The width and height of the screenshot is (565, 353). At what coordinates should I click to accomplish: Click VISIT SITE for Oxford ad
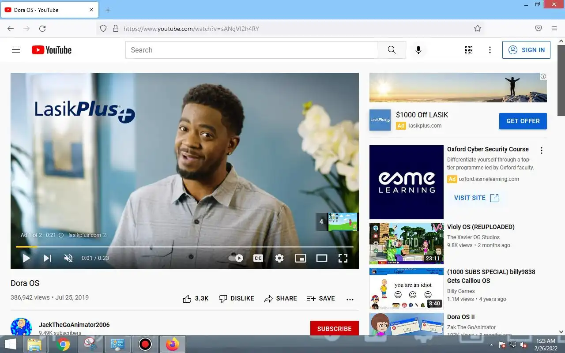pyautogui.click(x=476, y=198)
